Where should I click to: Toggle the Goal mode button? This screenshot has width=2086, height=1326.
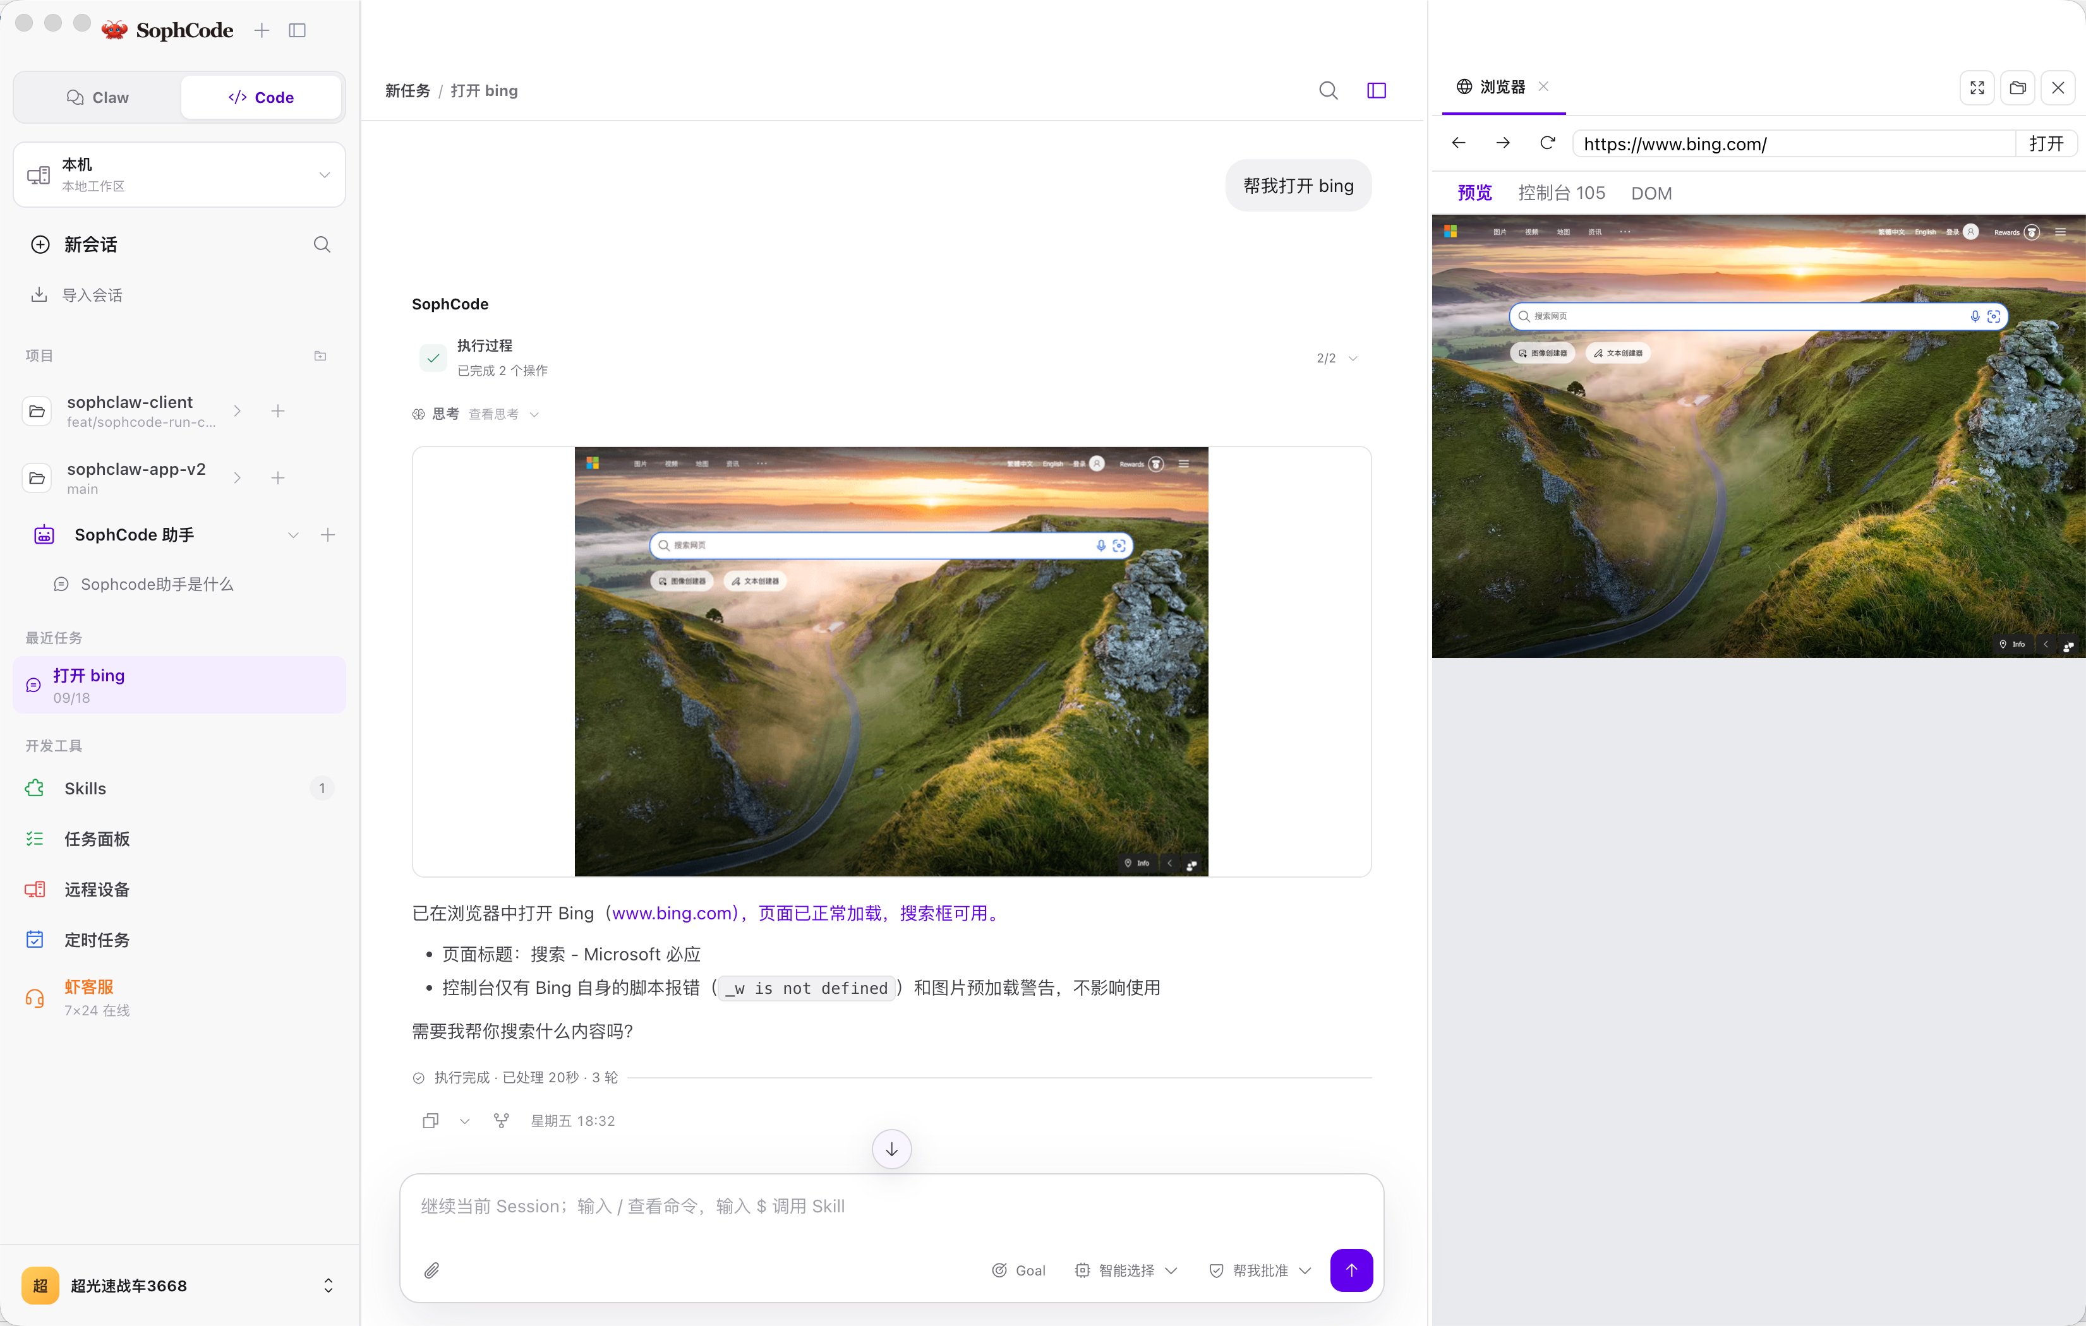pyautogui.click(x=1019, y=1270)
